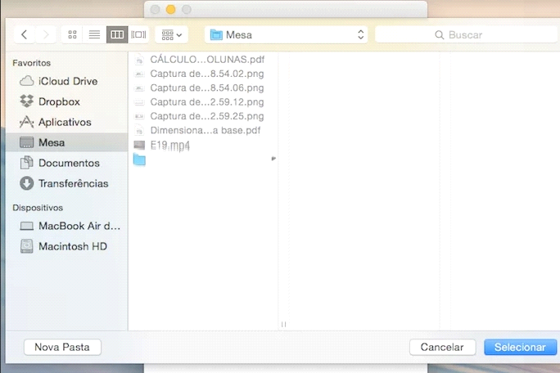Click the Transferências download arrow icon
560x373 pixels.
[x=26, y=183]
